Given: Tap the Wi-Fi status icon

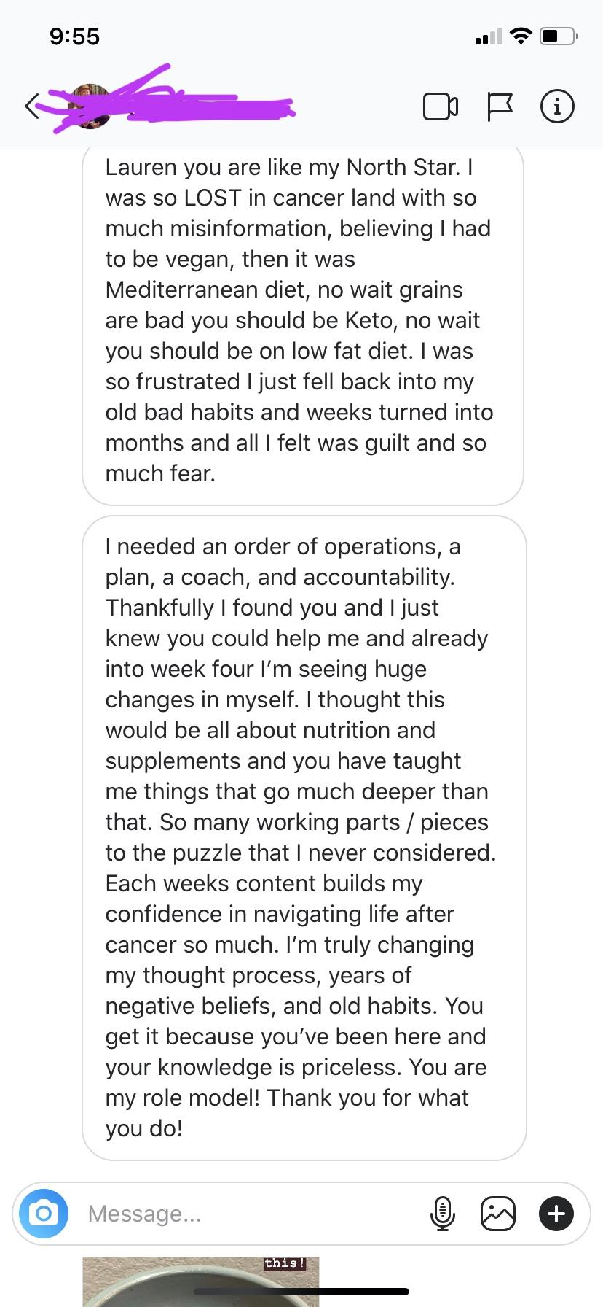Looking at the screenshot, I should pyautogui.click(x=521, y=36).
